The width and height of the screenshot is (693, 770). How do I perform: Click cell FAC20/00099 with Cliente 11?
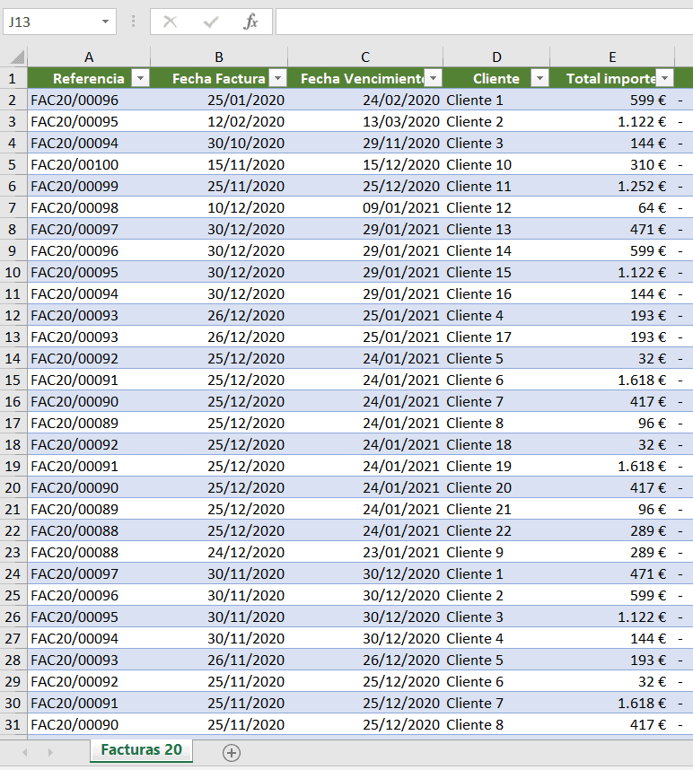click(89, 186)
